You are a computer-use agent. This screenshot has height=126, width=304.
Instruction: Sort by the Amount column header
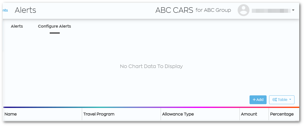249,114
